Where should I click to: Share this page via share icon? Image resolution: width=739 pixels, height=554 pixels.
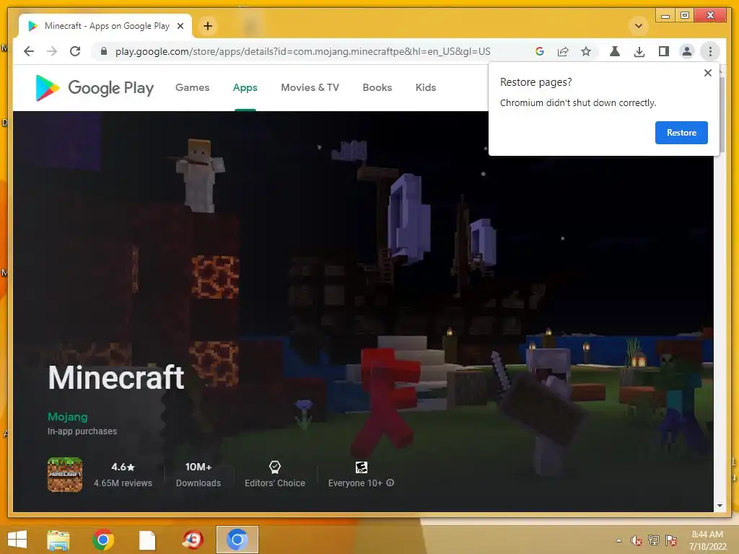pyautogui.click(x=563, y=51)
